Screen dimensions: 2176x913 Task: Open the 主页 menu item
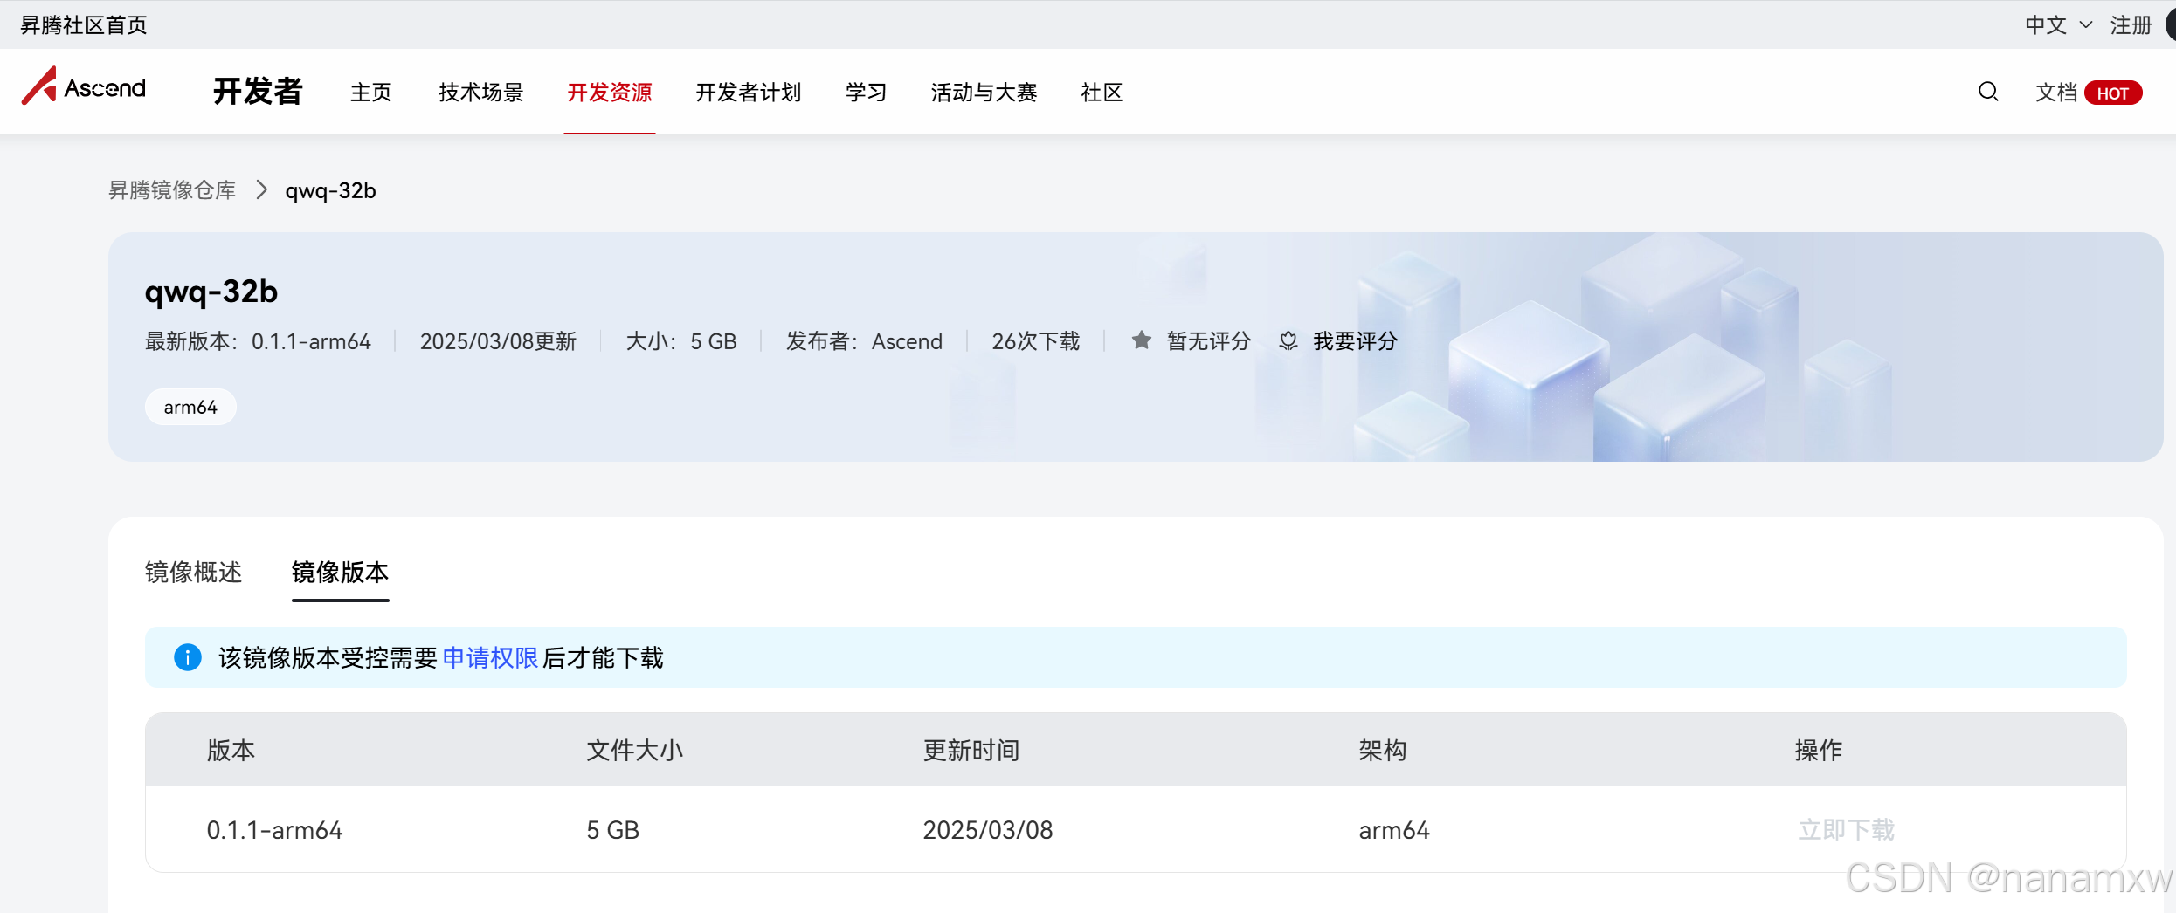point(371,92)
